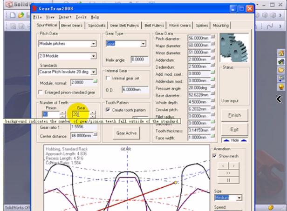Image resolution: width=287 pixels, height=211 pixels.
Task: Click the small square beside Pressure angle field
Action: pos(212,86)
